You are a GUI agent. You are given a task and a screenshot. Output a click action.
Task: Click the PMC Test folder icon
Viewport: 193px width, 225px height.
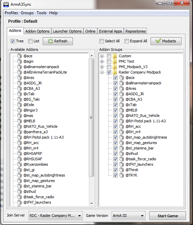click(115, 61)
